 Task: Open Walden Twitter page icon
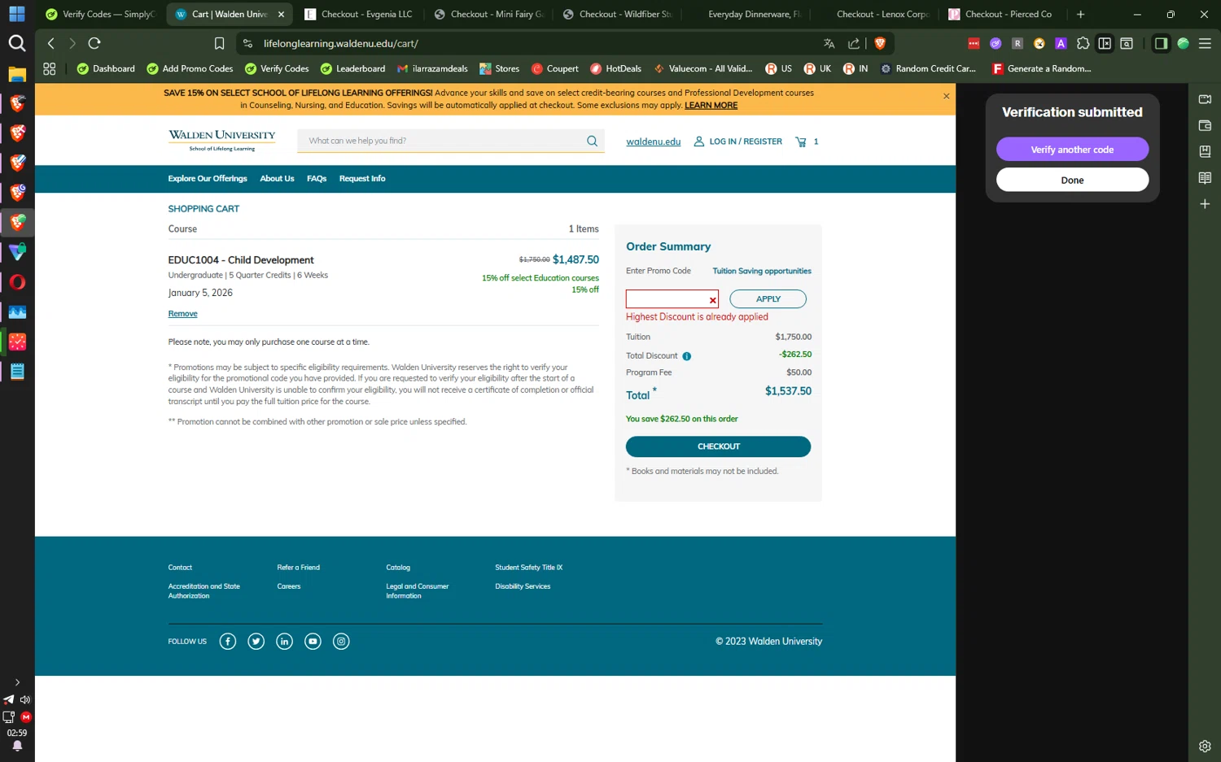(256, 642)
